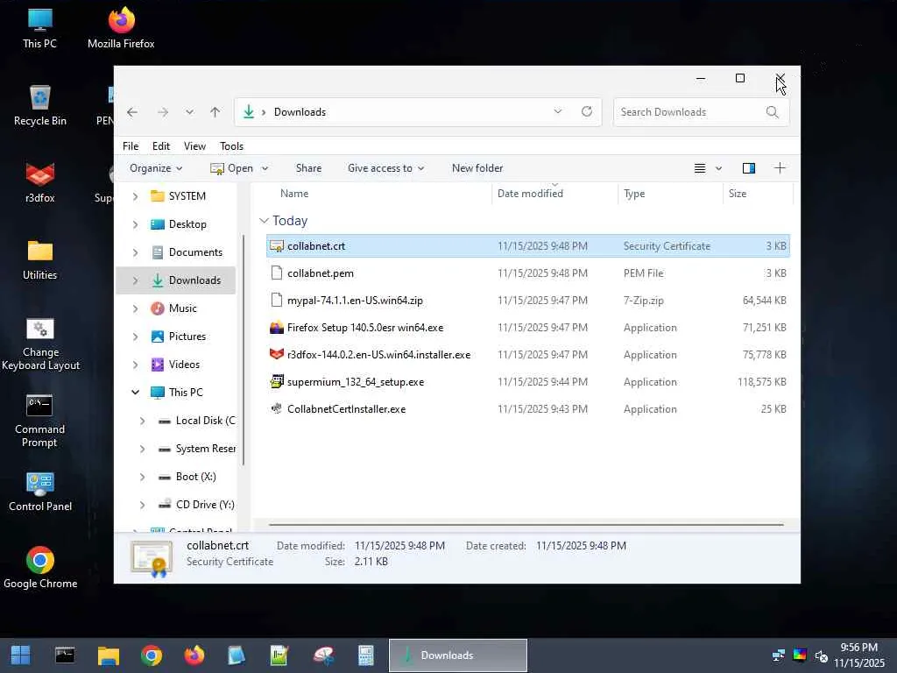This screenshot has height=673, width=897.
Task: Sort by Name column header
Action: [378, 194]
